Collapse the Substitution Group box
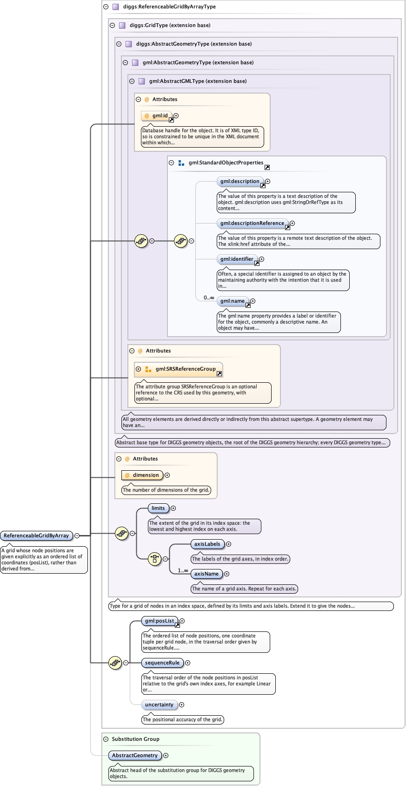 (106, 739)
